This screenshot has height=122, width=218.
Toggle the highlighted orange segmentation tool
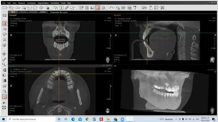coord(98,8)
